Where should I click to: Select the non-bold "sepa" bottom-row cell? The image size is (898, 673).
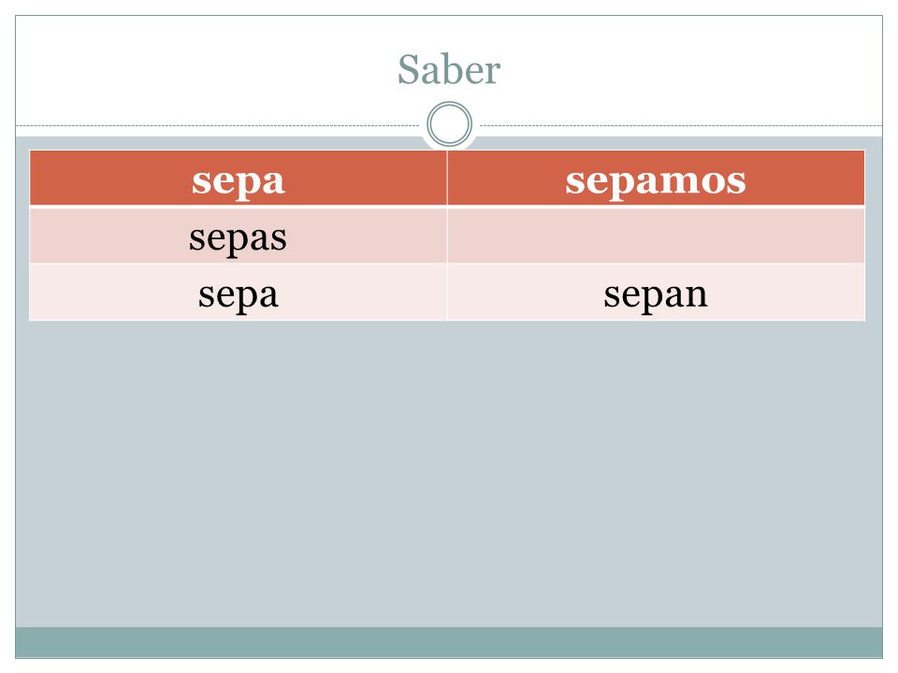[239, 293]
